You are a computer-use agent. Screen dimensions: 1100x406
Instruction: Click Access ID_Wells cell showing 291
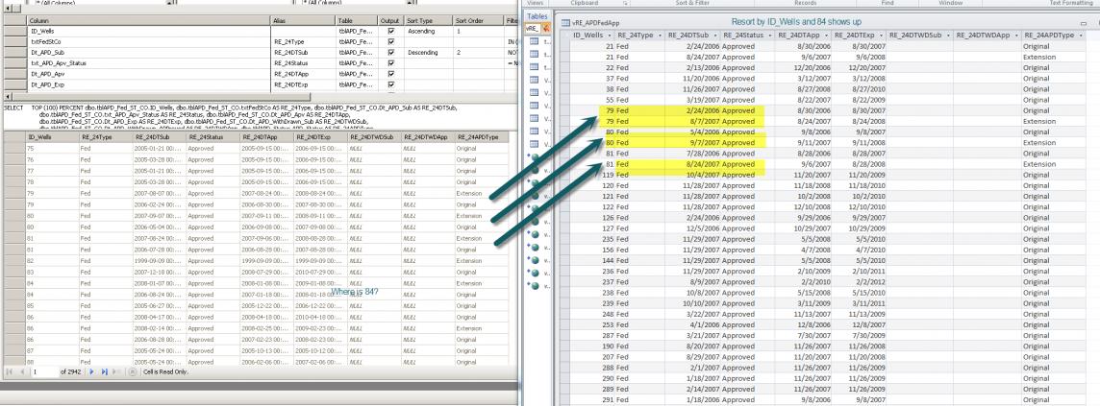[593, 399]
